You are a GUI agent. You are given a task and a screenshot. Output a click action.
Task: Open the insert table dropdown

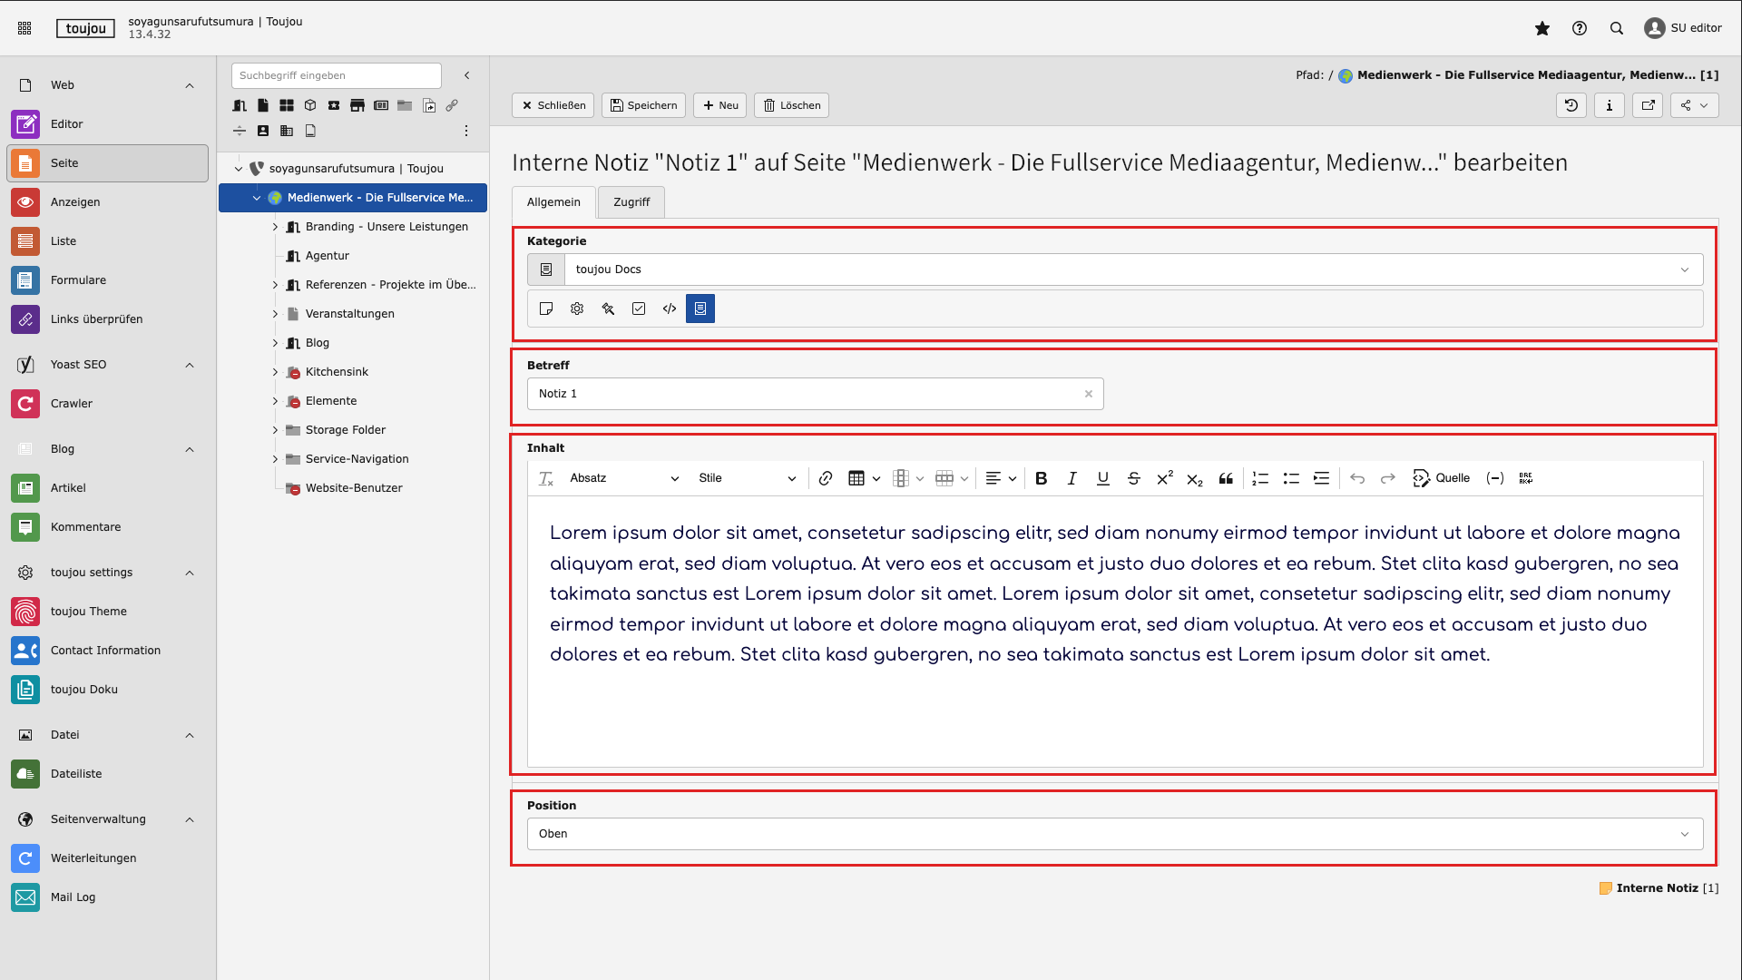[865, 478]
